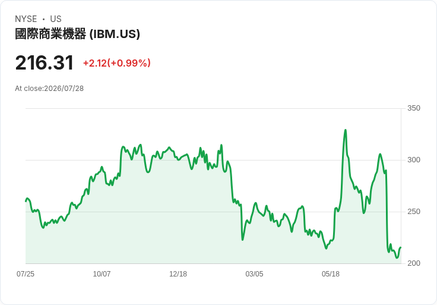Click the US market label

coord(56,19)
